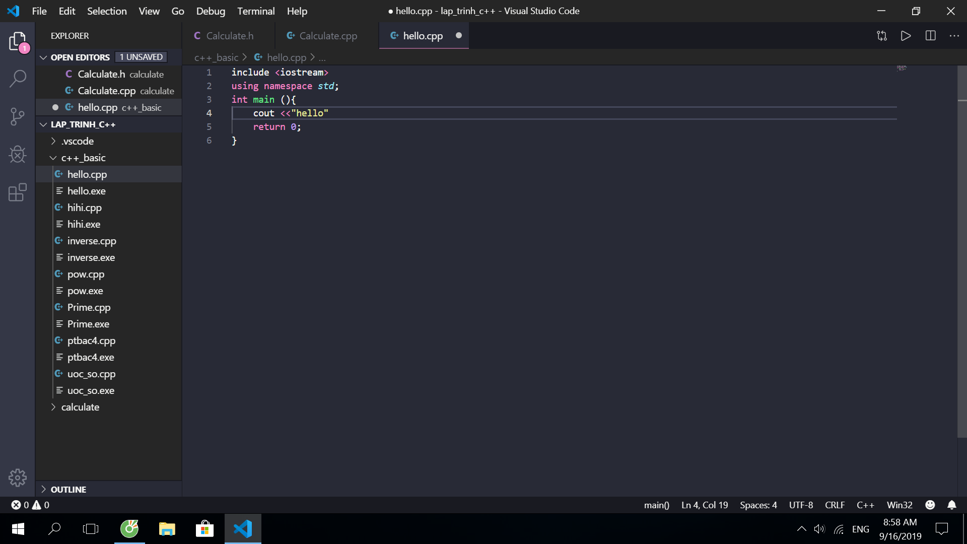
Task: Change language mode C++
Action: (x=865, y=505)
